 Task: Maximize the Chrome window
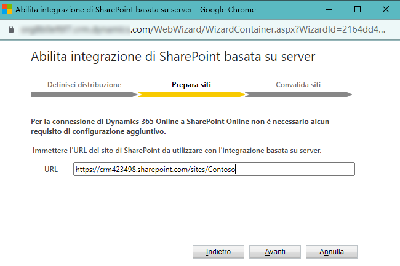pyautogui.click(x=358, y=9)
